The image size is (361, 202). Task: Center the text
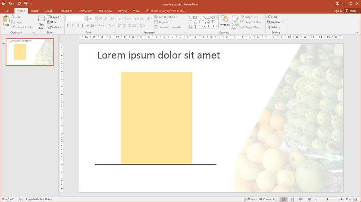click(124, 26)
